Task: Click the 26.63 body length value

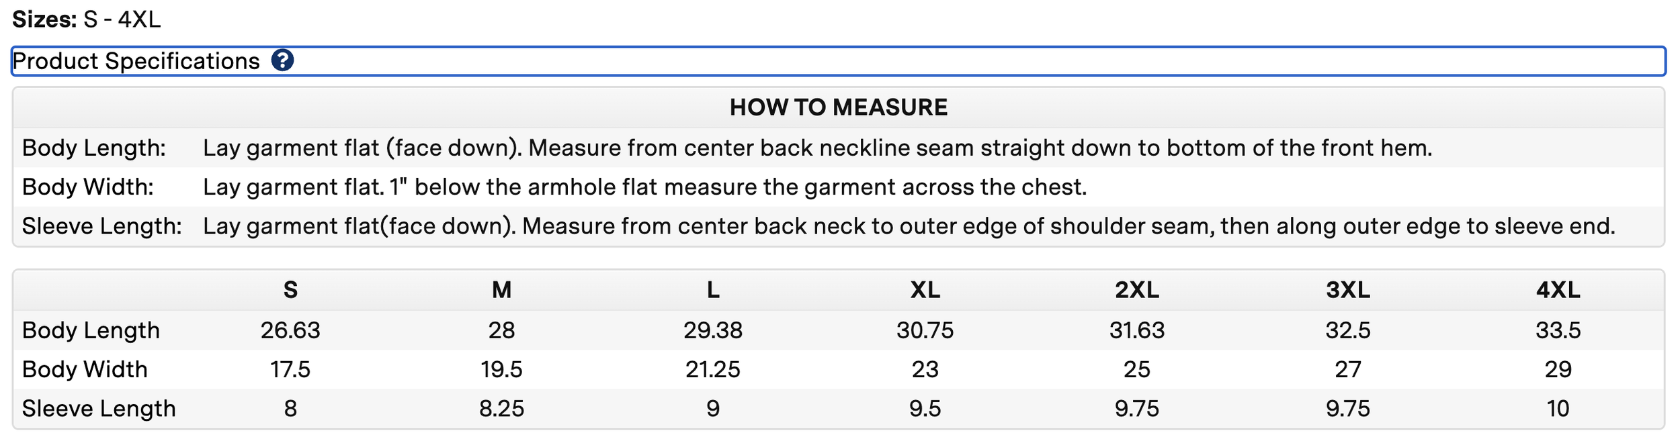Action: 290,330
